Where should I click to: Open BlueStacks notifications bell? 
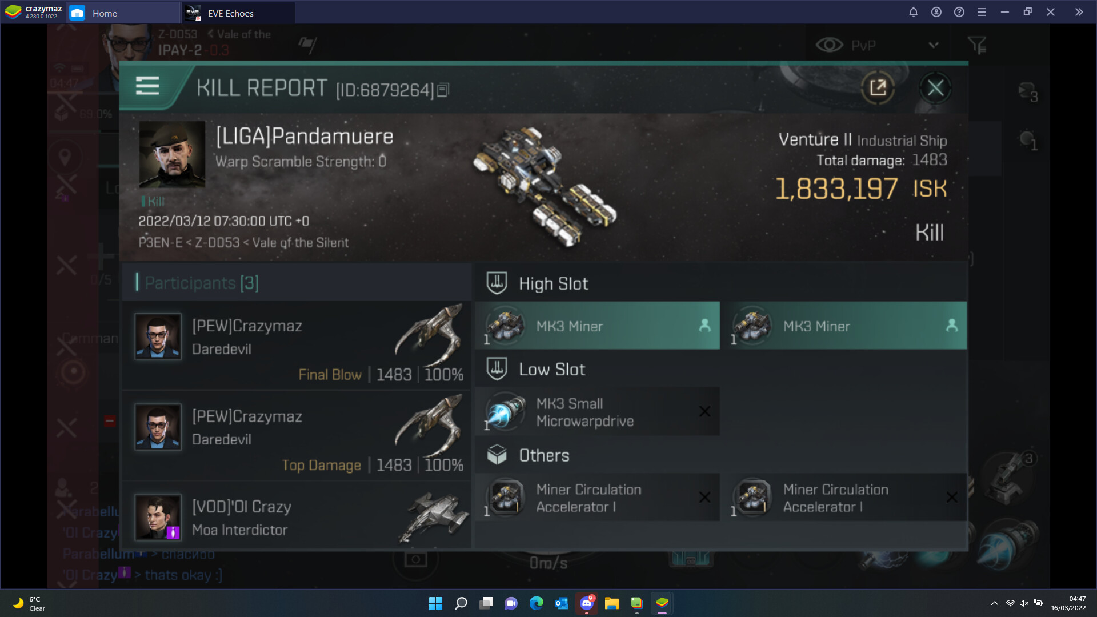(913, 12)
